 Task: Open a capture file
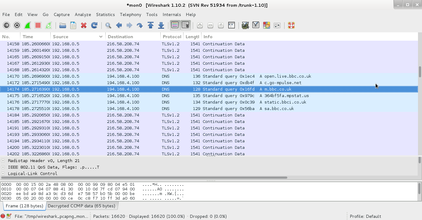click(63, 25)
